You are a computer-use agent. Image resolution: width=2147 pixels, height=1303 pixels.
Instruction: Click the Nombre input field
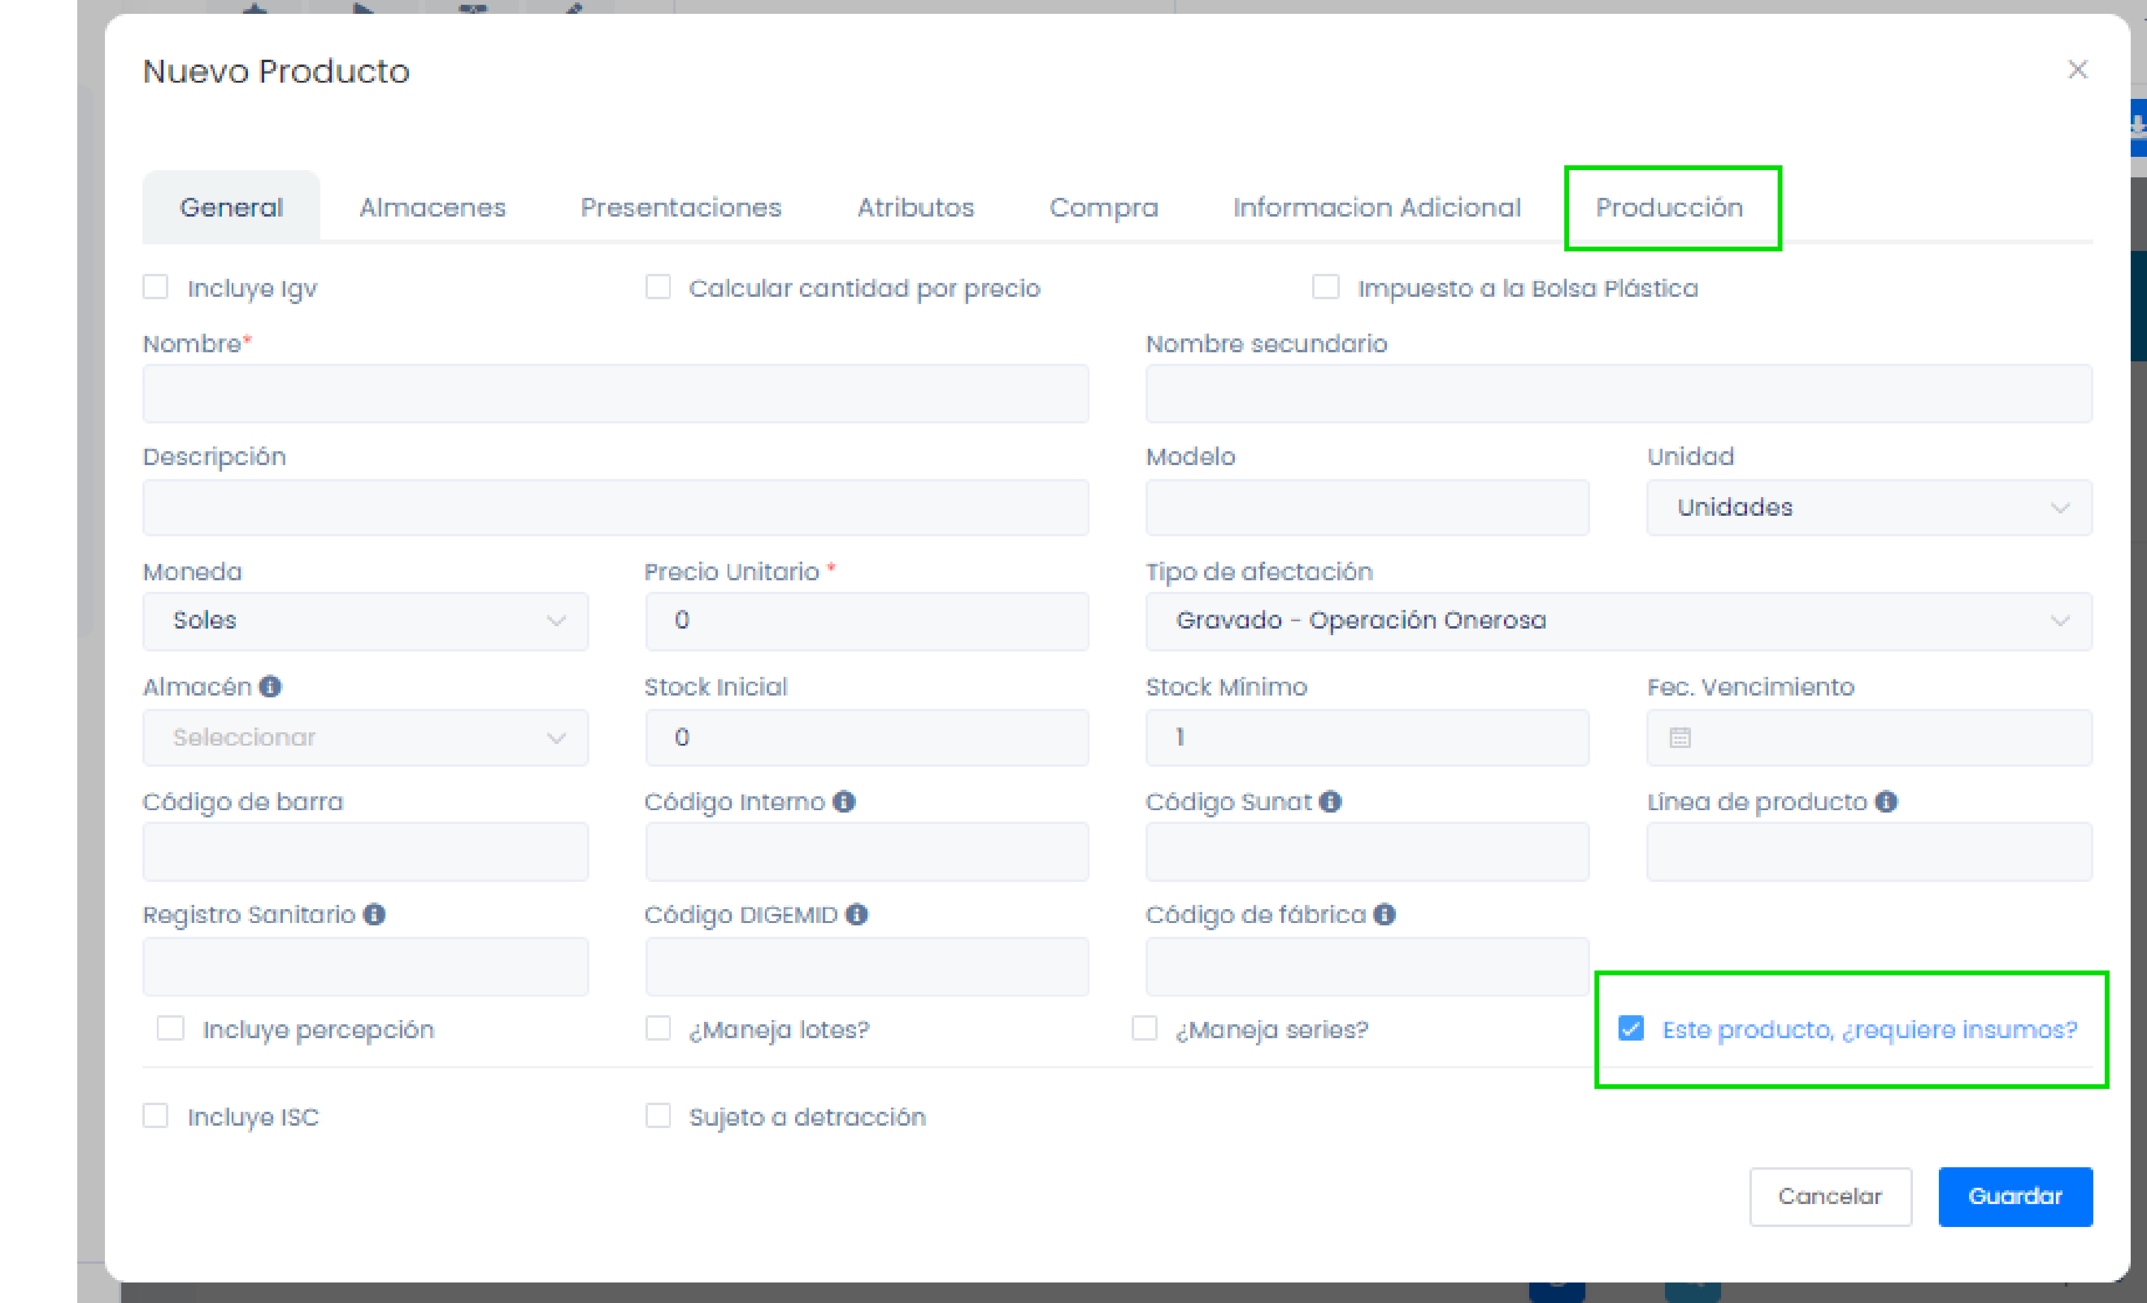click(x=615, y=394)
